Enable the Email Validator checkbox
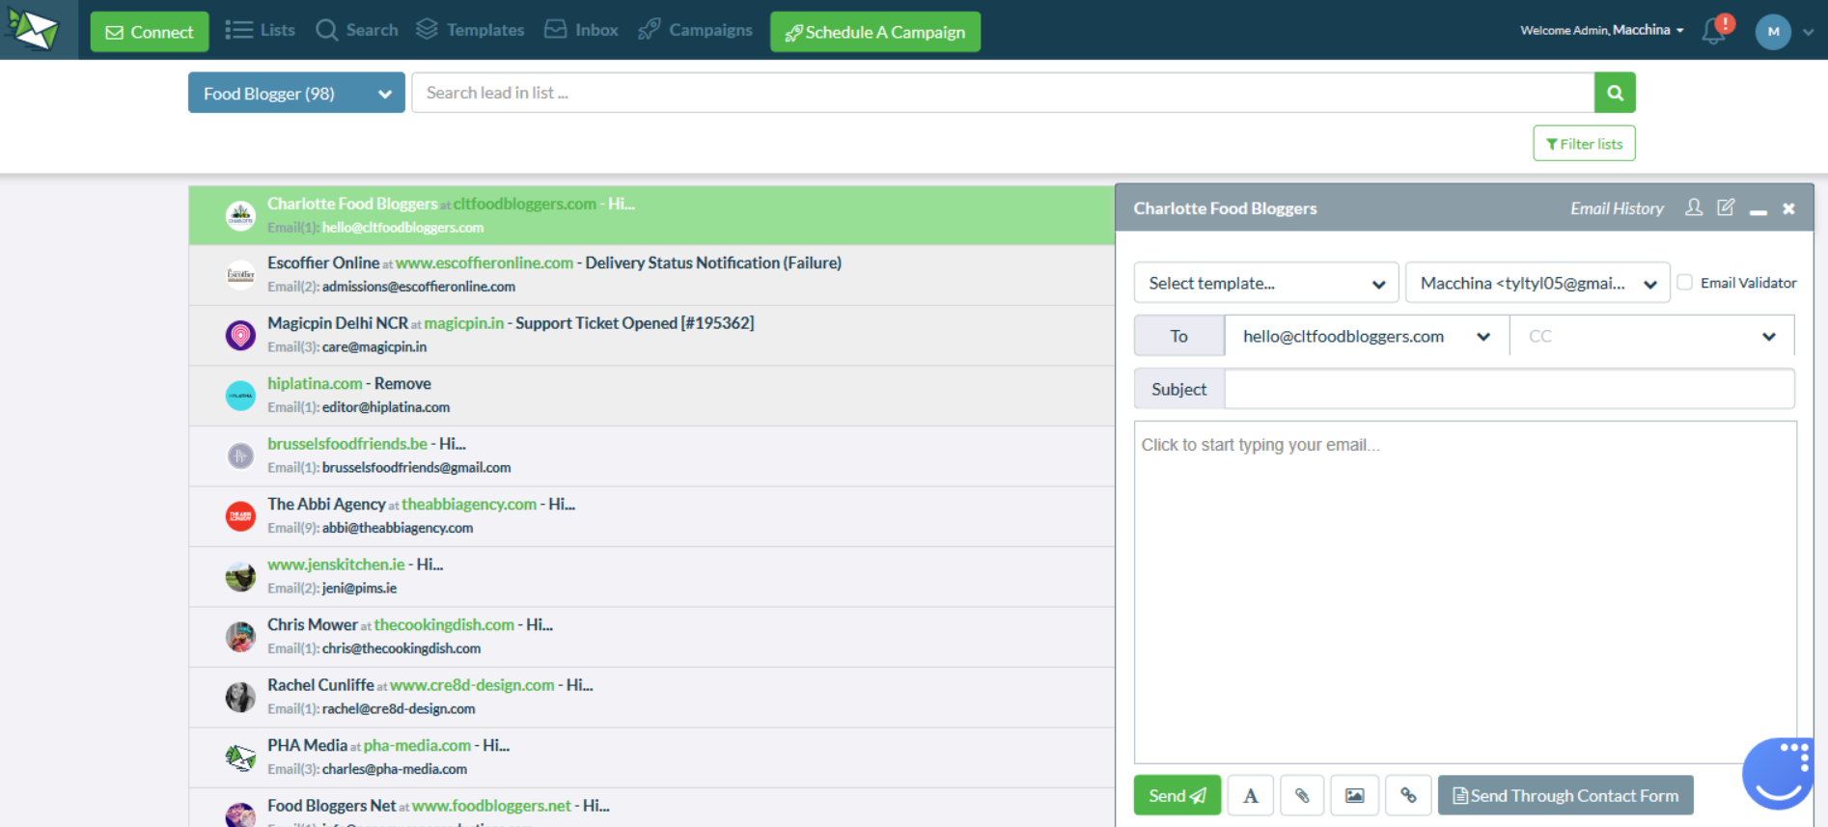The height and width of the screenshot is (827, 1828). point(1685,283)
